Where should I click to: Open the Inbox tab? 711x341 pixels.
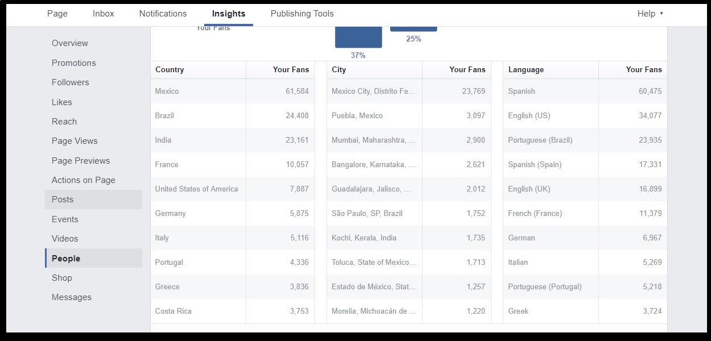coord(104,14)
